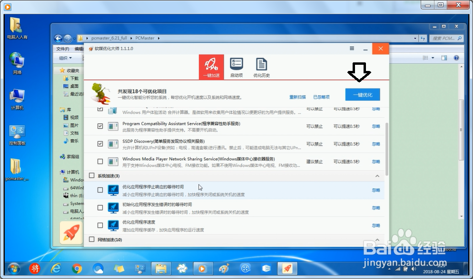Uncheck the SSDP Discovery checkbox

[x=100, y=144]
